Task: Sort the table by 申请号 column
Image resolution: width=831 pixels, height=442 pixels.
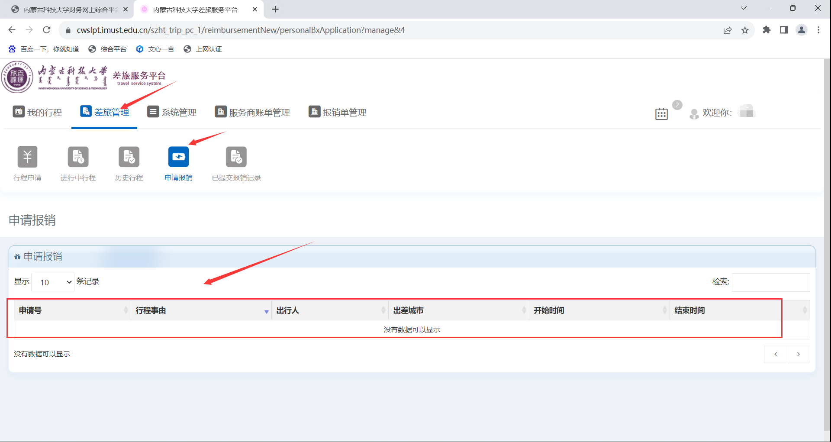Action: pyautogui.click(x=72, y=310)
